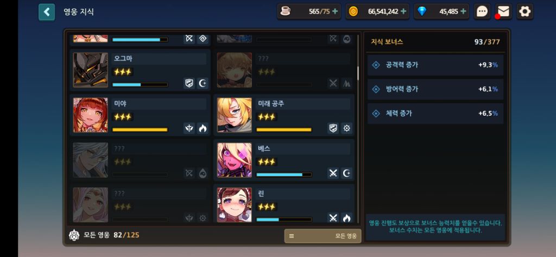Screen dimensions: 556x257
Task: Click the crossed swords icon on 베스
Action: 333,173
